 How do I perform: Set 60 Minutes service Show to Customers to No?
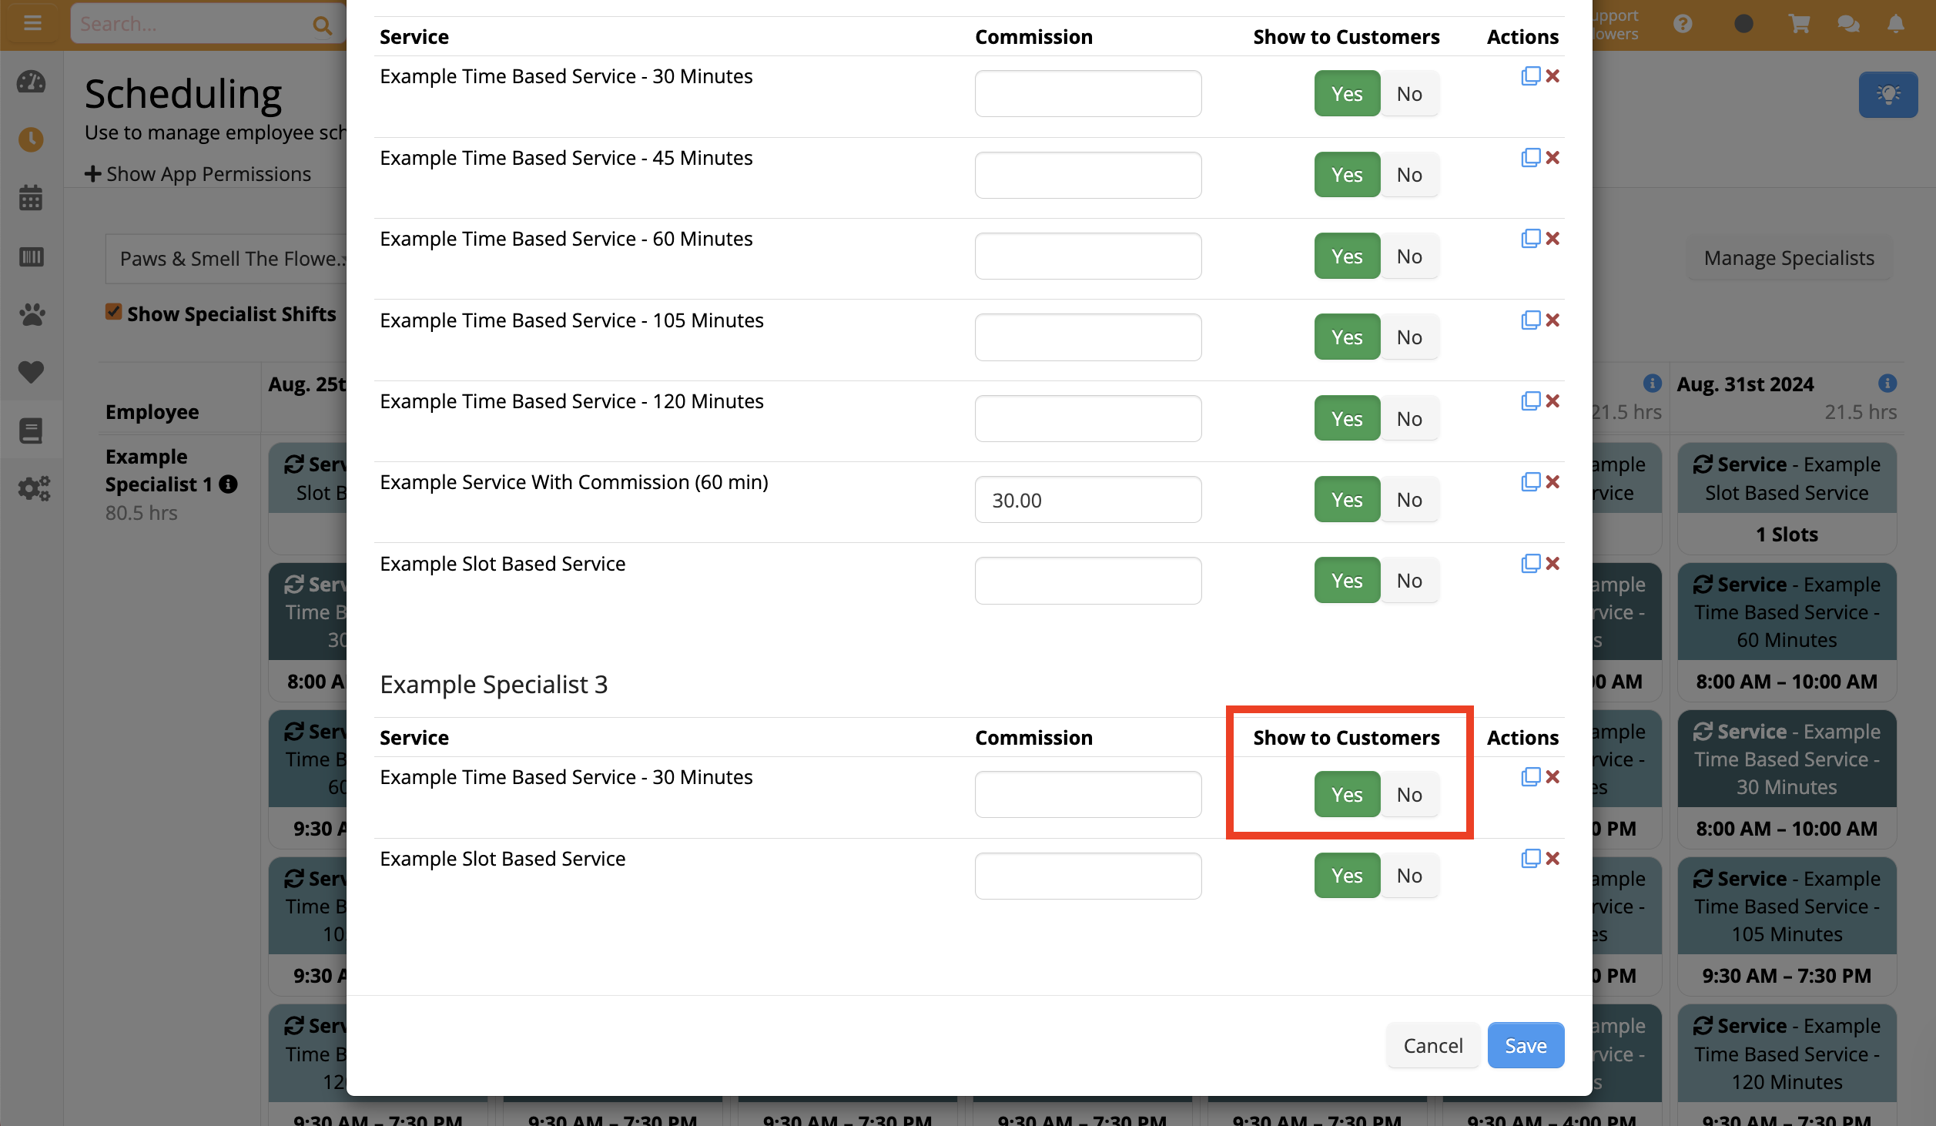coord(1409,256)
